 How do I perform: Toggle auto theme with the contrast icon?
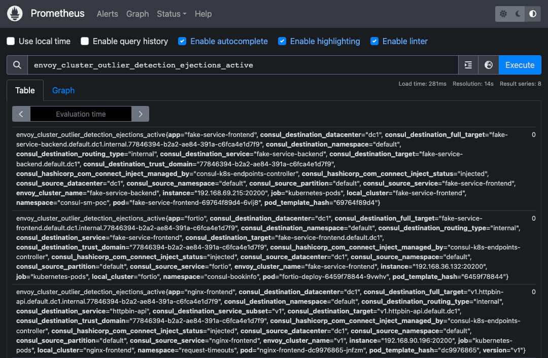(x=532, y=14)
